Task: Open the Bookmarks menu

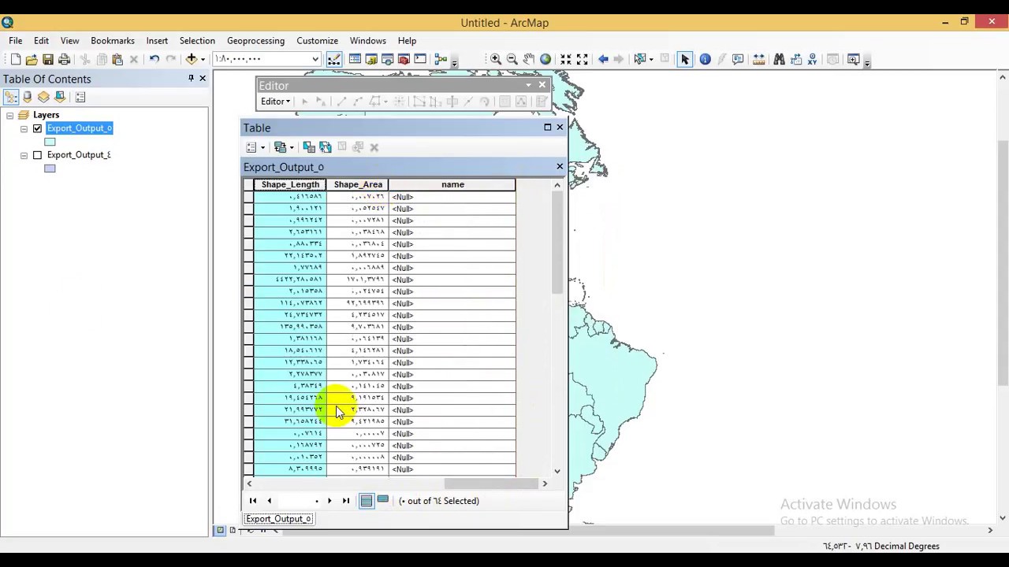Action: point(113,41)
